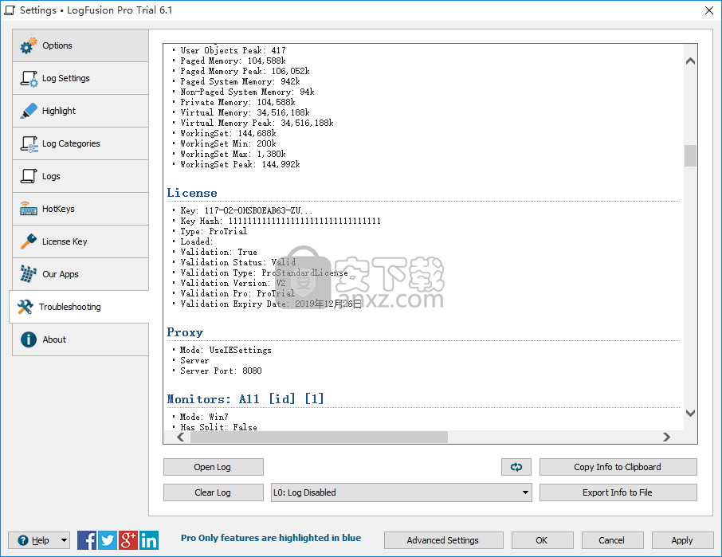Screen dimensions: 722x557
Task: Click the vertical scrollbar up arrow
Action: (x=690, y=61)
